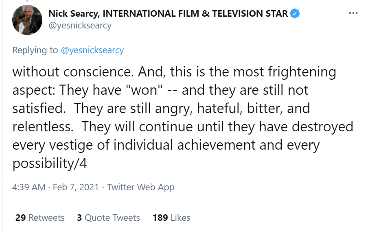
Task: Open the Twitter Web App source link
Action: click(140, 187)
